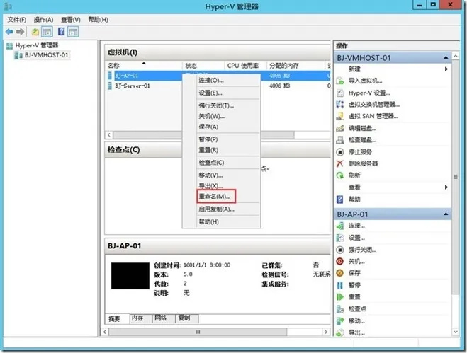Choose 启用复制(A)... from context menu
Image resolution: width=467 pixels, height=353 pixels.
click(x=220, y=209)
